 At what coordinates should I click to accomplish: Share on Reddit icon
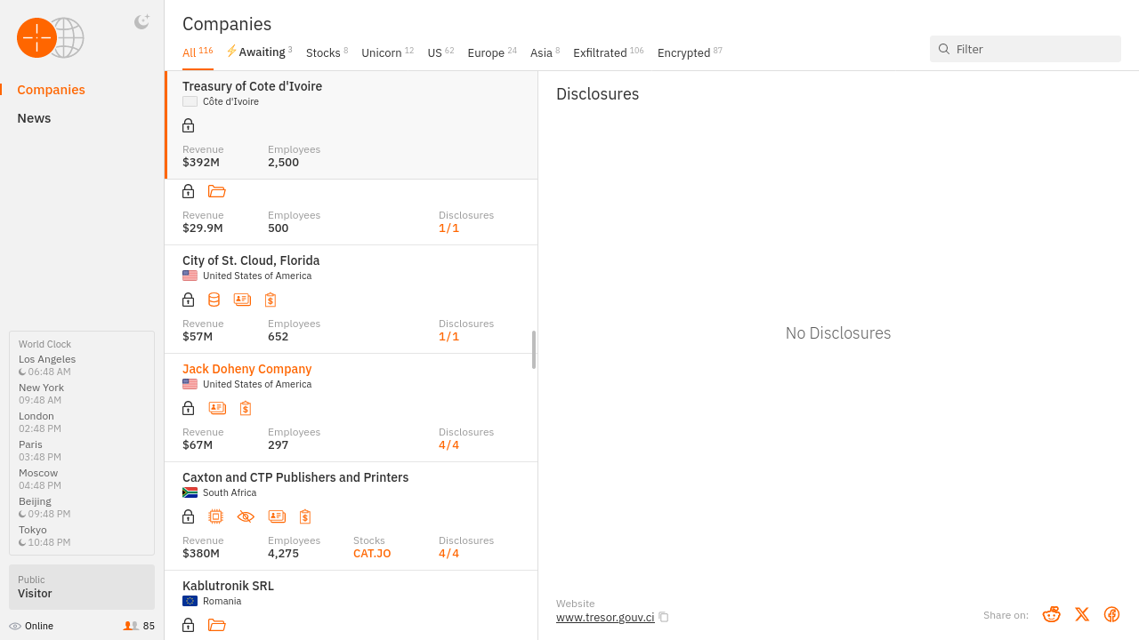click(1052, 614)
